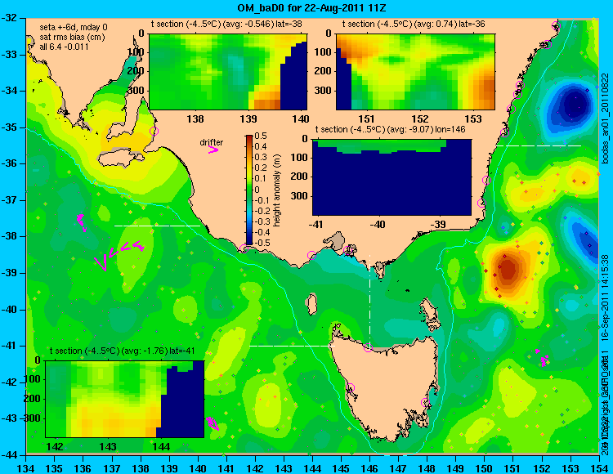The width and height of the screenshot is (613, 474).
Task: Click the -32 latitude axis label
Action: click(x=9, y=18)
